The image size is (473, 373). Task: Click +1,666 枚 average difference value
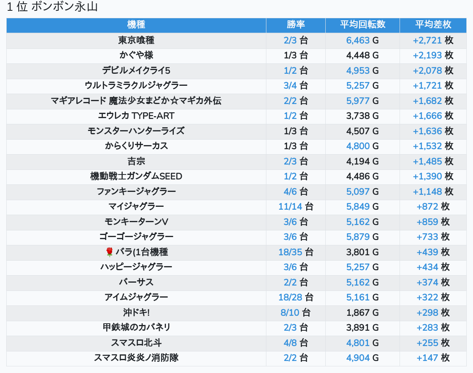click(x=433, y=116)
